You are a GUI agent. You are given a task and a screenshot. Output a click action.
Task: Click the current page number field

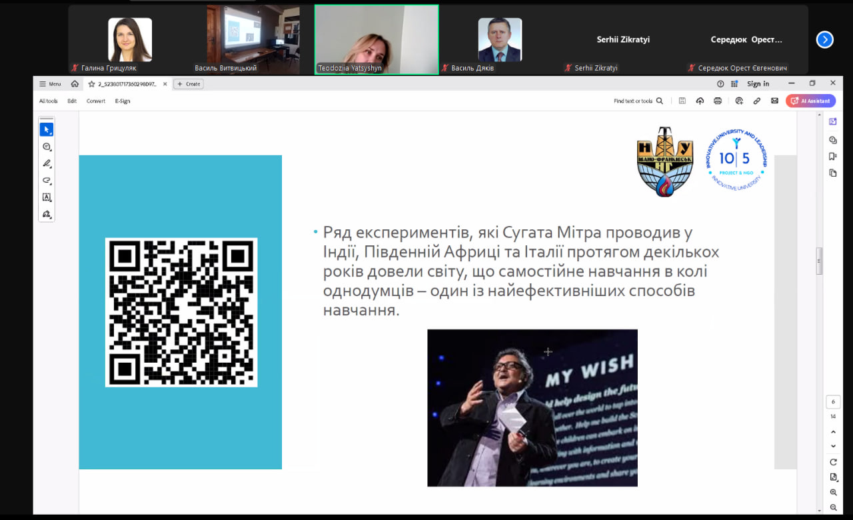[833, 402]
